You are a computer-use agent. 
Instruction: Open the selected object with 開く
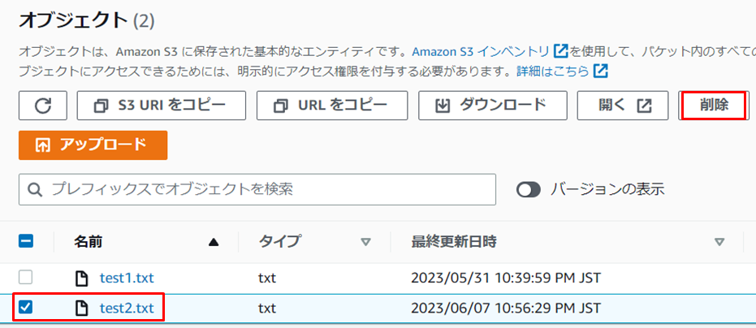pos(622,106)
